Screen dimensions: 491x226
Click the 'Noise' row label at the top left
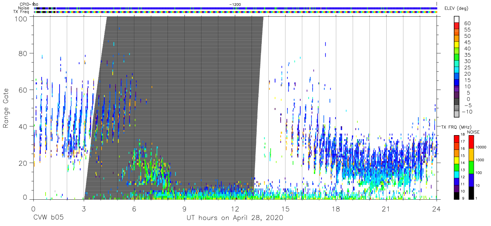(x=24, y=8)
